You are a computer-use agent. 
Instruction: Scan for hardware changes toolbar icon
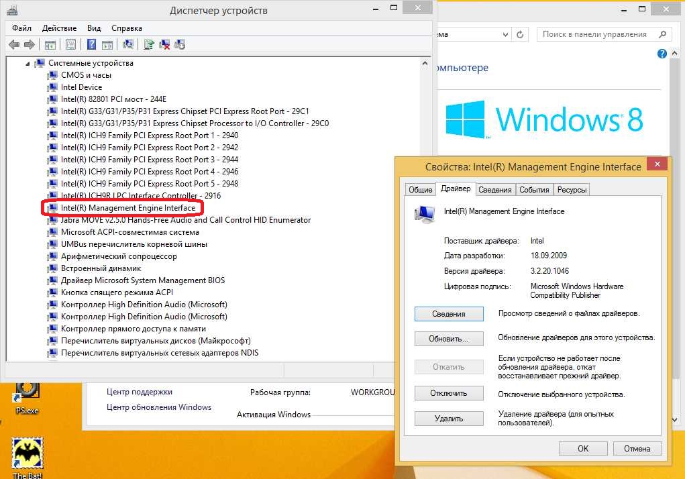(x=128, y=44)
